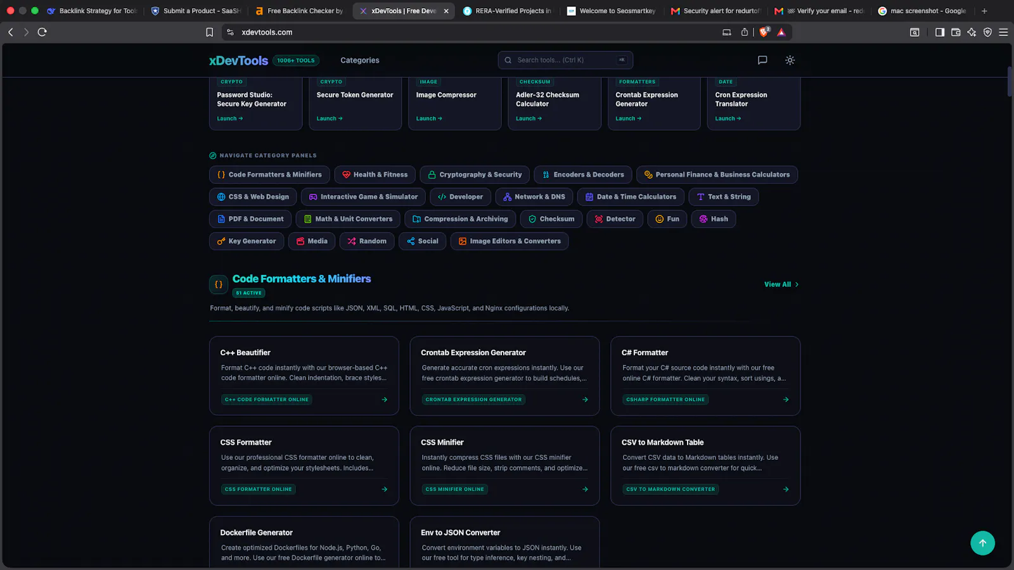
Task: Click the browser forward arrow
Action: click(x=26, y=32)
